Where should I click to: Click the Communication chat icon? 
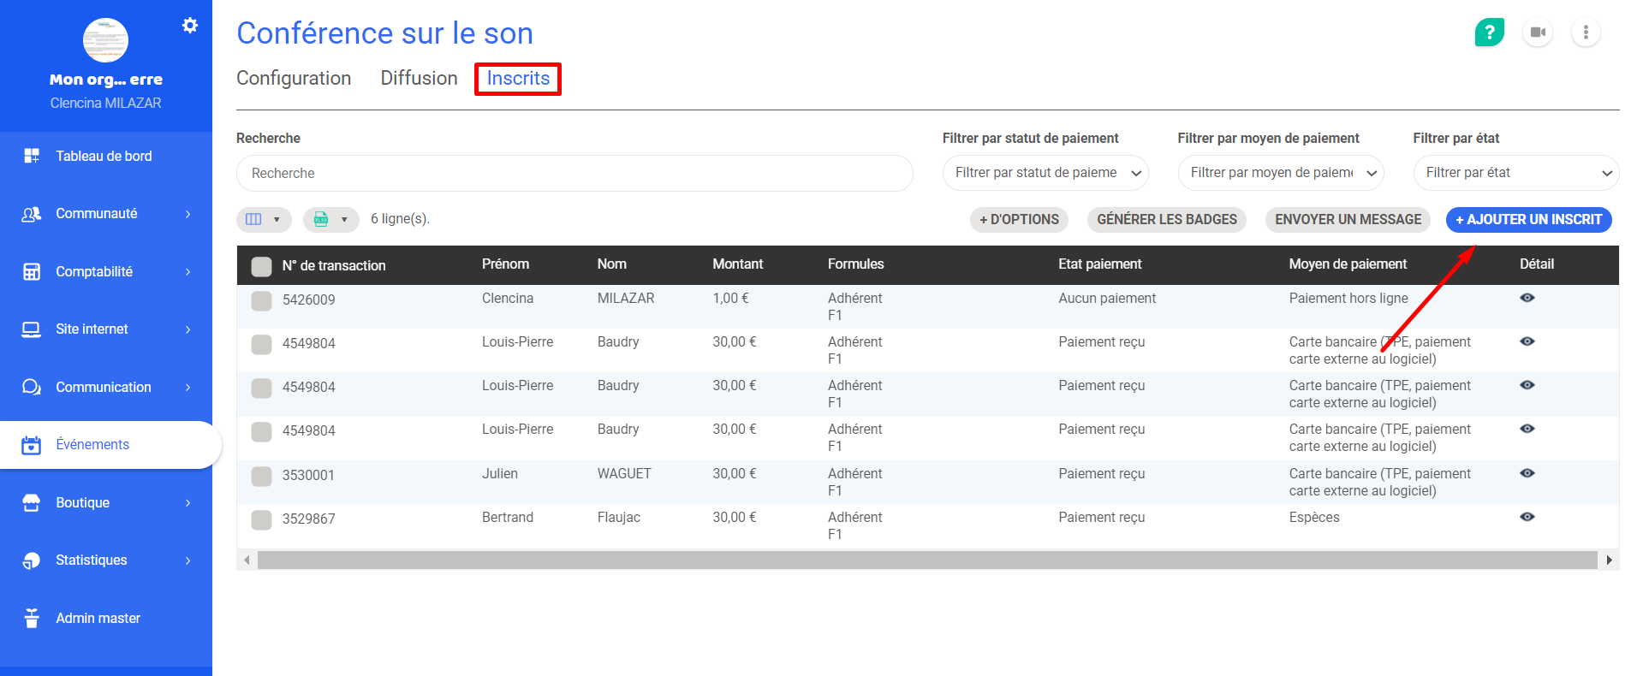[x=32, y=387]
